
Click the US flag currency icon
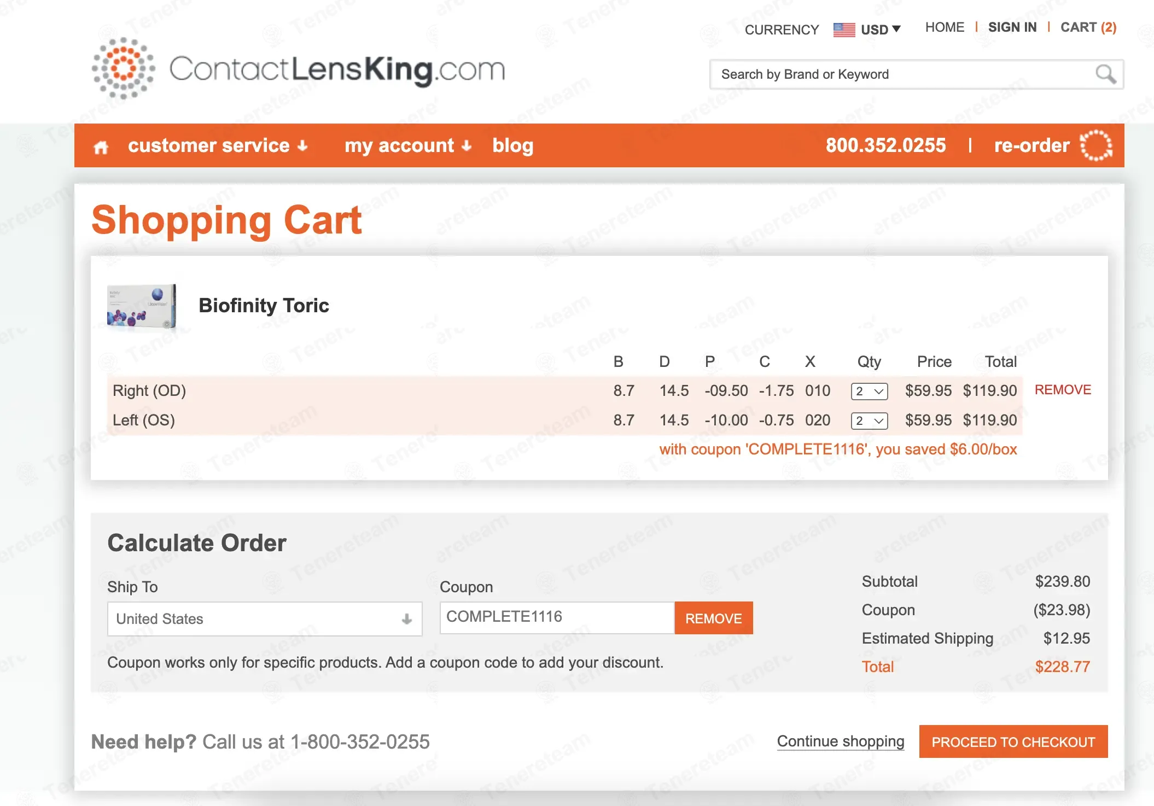pos(844,30)
